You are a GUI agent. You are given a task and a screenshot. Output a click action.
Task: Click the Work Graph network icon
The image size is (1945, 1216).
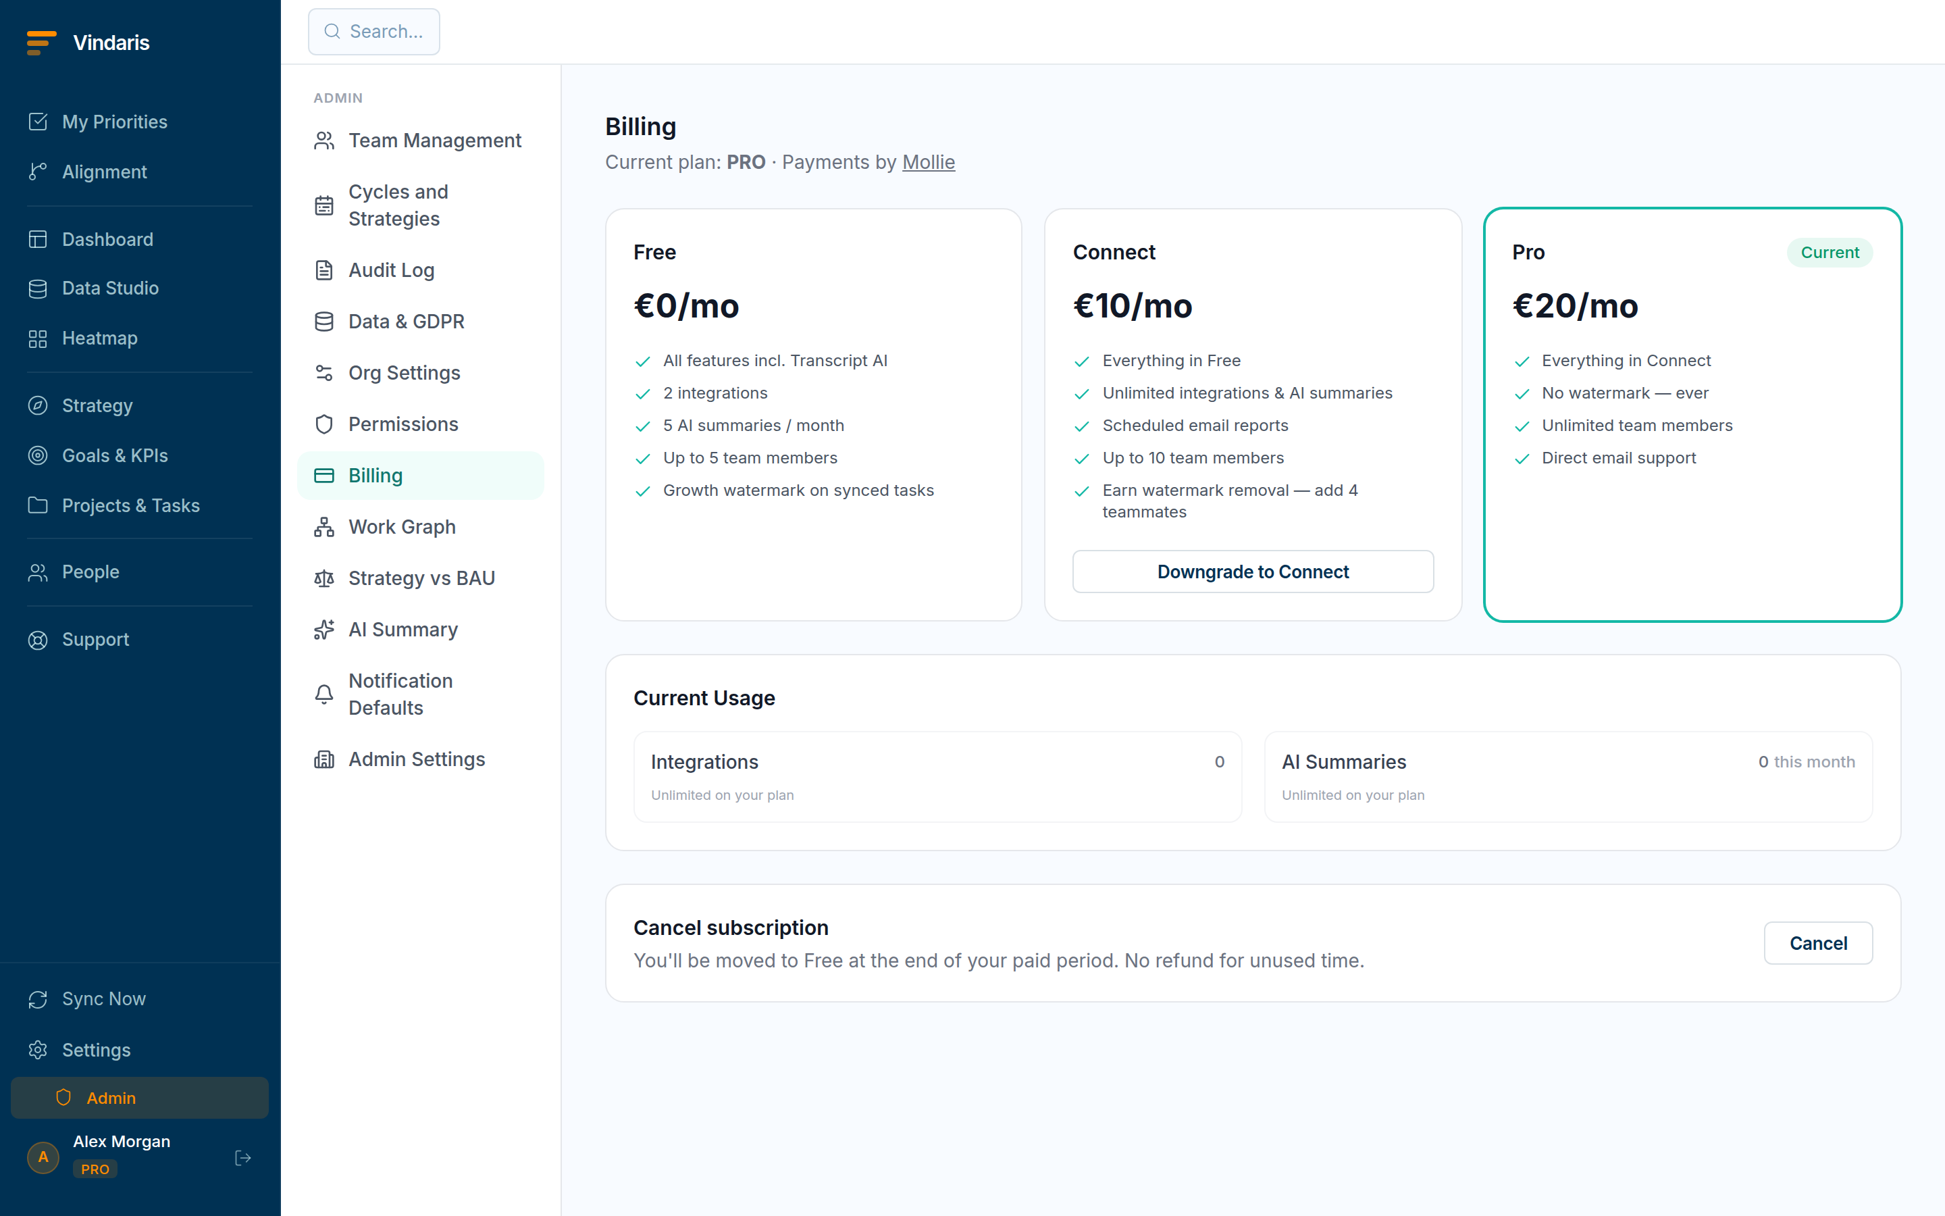324,527
